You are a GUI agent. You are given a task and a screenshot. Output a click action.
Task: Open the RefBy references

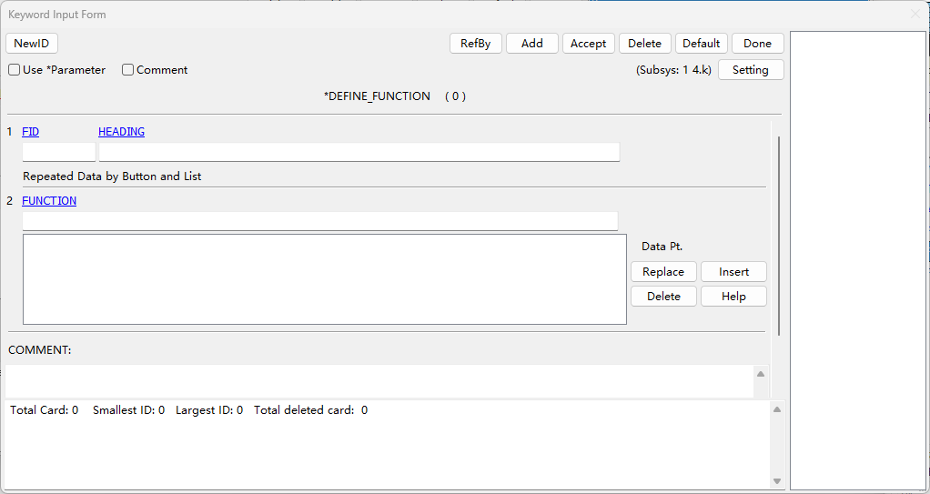coord(476,44)
